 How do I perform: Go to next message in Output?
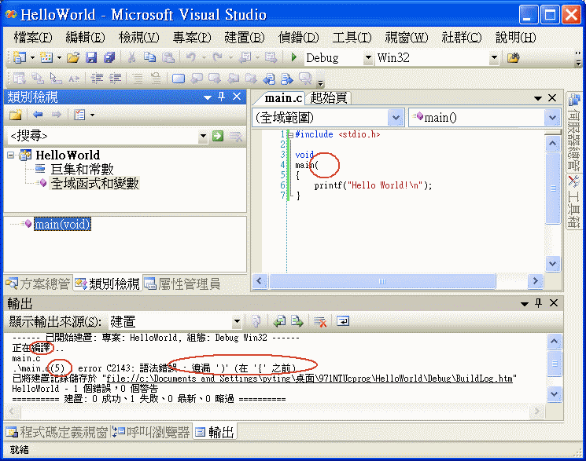coord(297,321)
